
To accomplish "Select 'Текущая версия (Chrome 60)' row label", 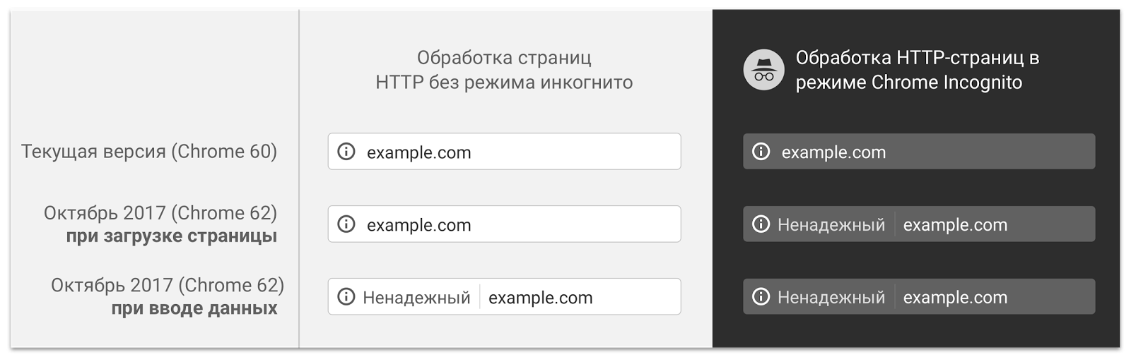I will coord(149,152).
